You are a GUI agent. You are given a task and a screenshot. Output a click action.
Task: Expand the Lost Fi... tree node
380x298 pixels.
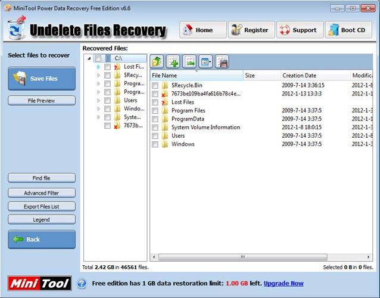coord(98,67)
